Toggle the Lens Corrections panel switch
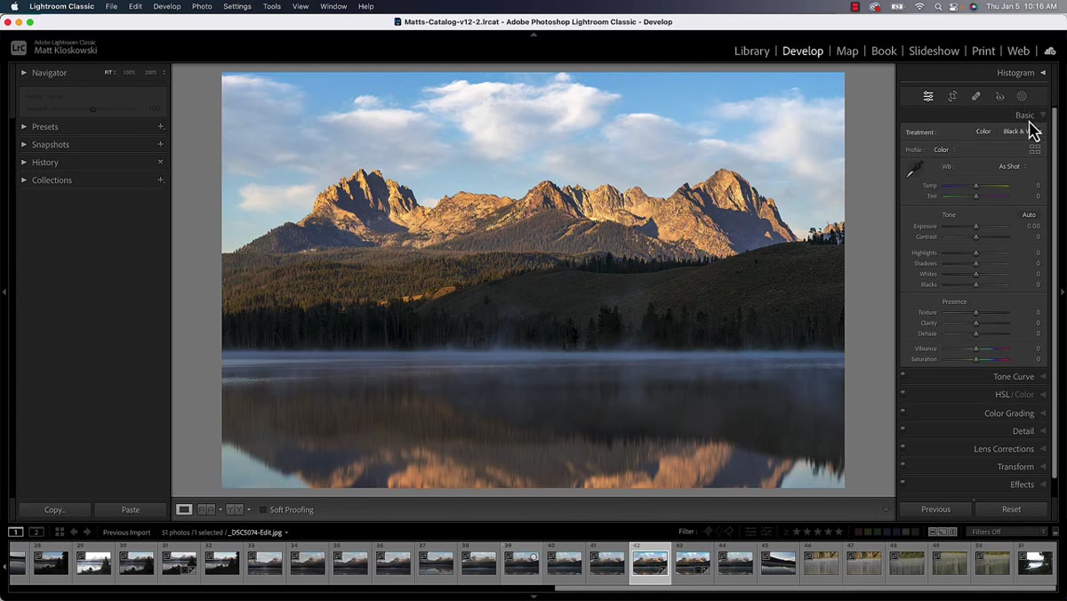1067x601 pixels. point(903,446)
